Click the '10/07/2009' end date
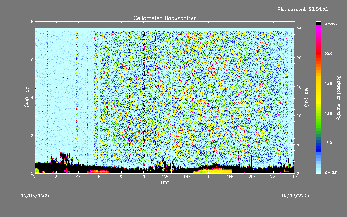 point(295,196)
